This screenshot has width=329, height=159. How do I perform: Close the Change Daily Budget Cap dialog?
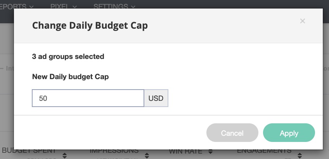pyautogui.click(x=303, y=21)
